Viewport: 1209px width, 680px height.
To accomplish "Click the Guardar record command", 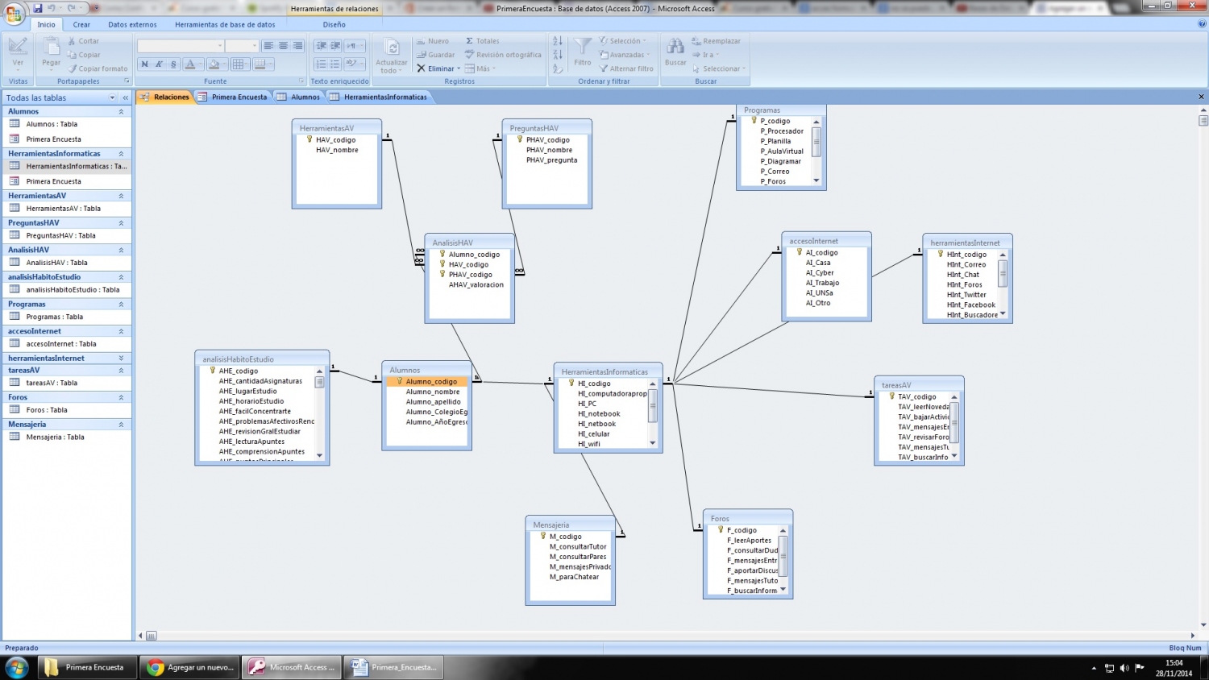I will point(435,55).
